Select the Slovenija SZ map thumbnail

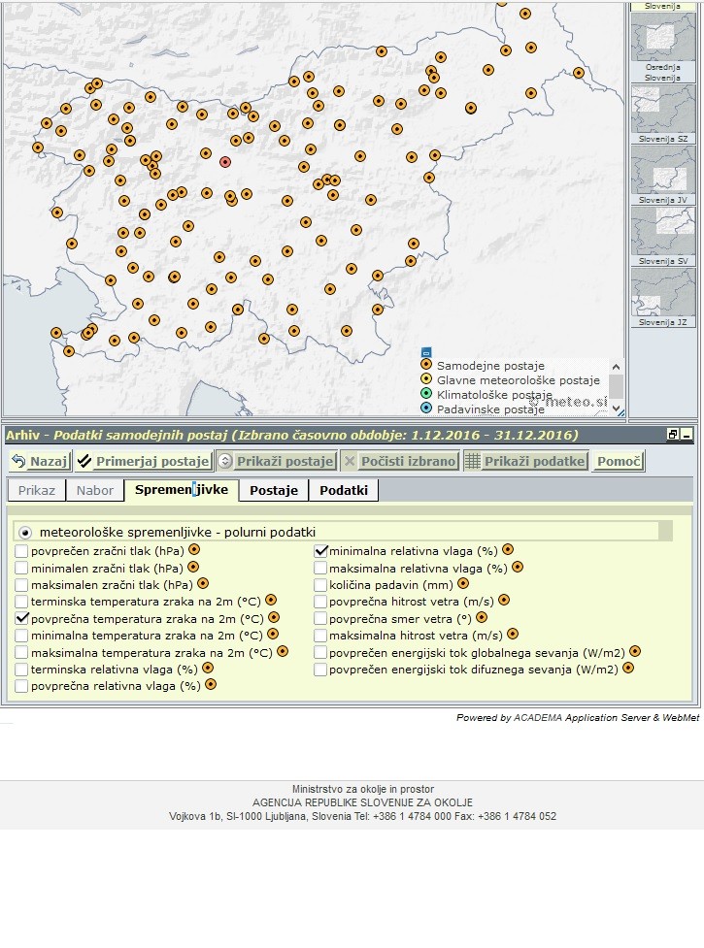pyautogui.click(x=664, y=113)
